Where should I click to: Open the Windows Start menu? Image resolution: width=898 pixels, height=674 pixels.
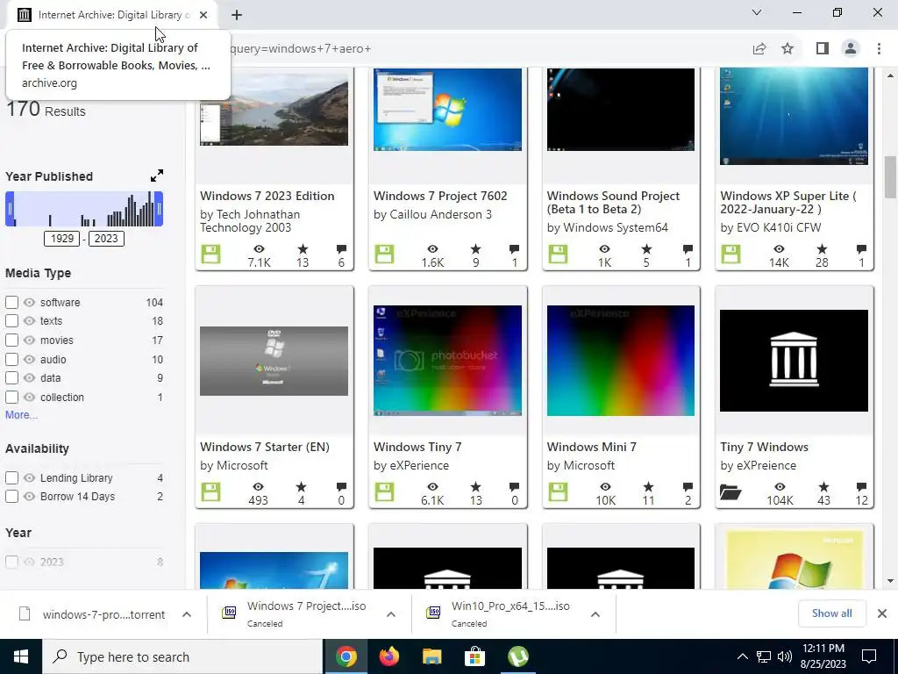tap(21, 656)
